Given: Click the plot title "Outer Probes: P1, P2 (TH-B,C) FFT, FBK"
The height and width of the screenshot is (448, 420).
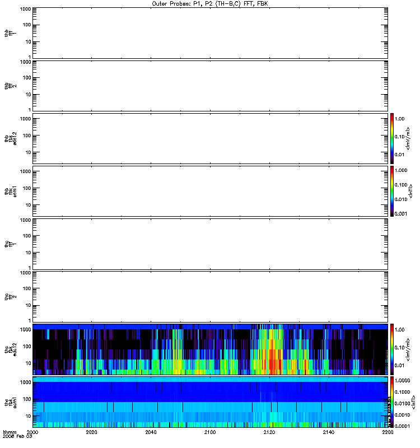Looking at the screenshot, I should 210,4.
